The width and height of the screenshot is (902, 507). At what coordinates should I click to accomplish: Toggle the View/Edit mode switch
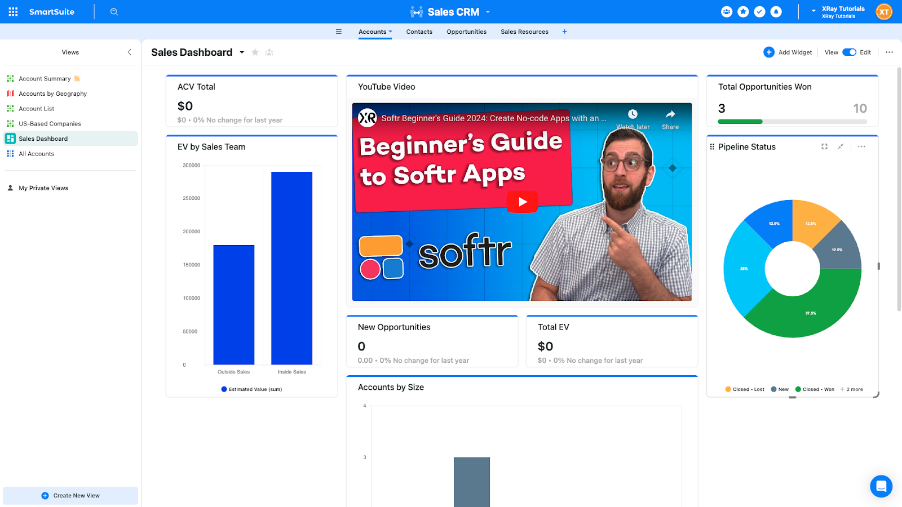[x=849, y=52]
